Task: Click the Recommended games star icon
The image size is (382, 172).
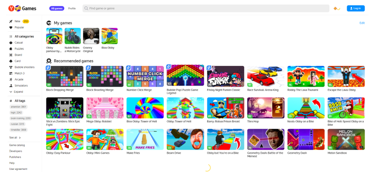Action: click(49, 61)
